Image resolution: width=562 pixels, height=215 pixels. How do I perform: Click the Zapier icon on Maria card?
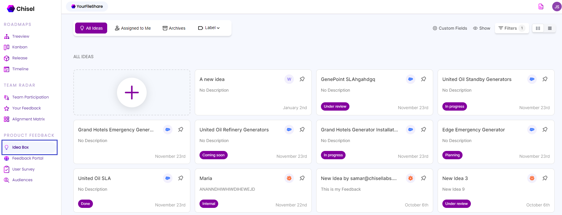(289, 178)
